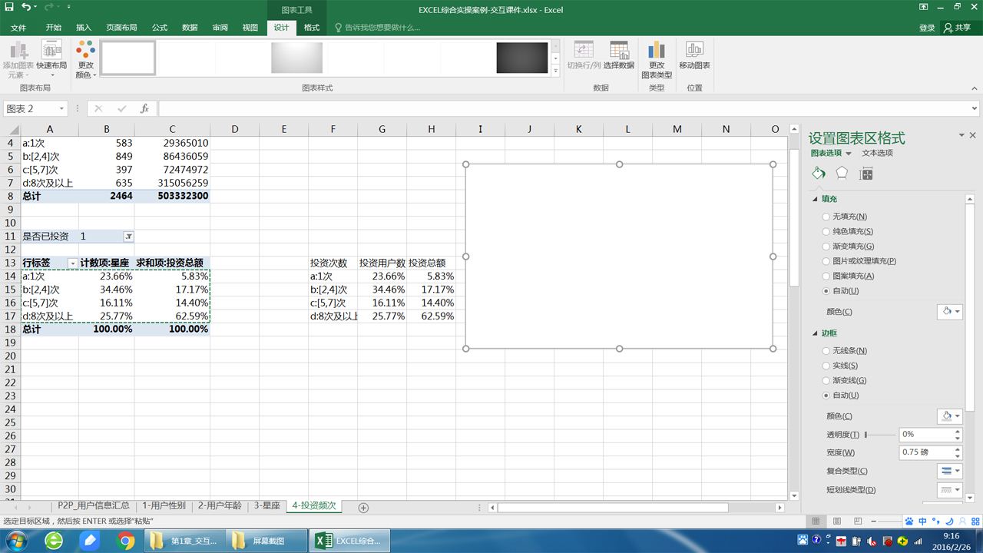The height and width of the screenshot is (553, 983).
Task: Select the 效果 pentagon pane icon
Action: coord(842,174)
